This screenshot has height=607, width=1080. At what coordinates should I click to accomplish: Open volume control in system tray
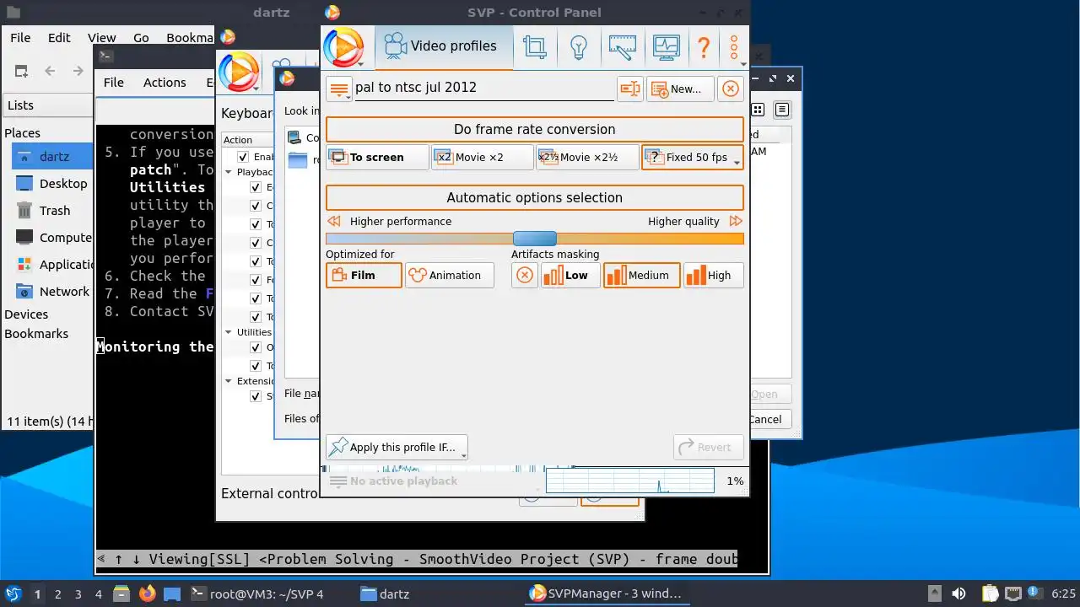958,594
